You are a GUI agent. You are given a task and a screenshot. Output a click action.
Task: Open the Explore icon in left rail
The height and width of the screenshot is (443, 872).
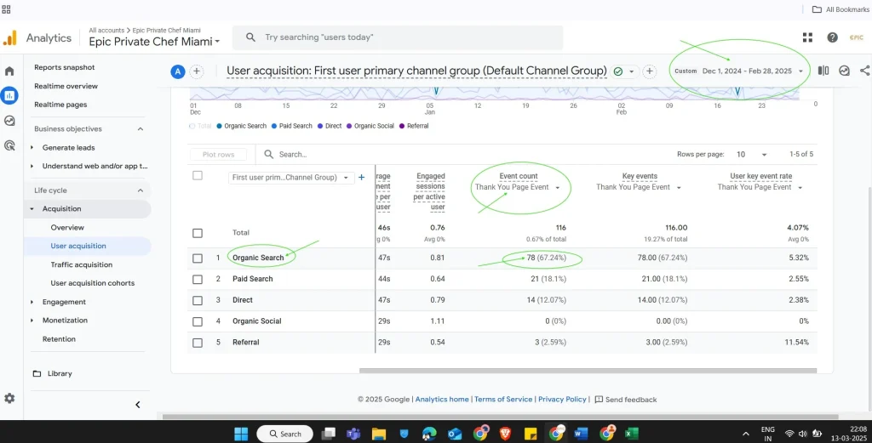pyautogui.click(x=9, y=121)
